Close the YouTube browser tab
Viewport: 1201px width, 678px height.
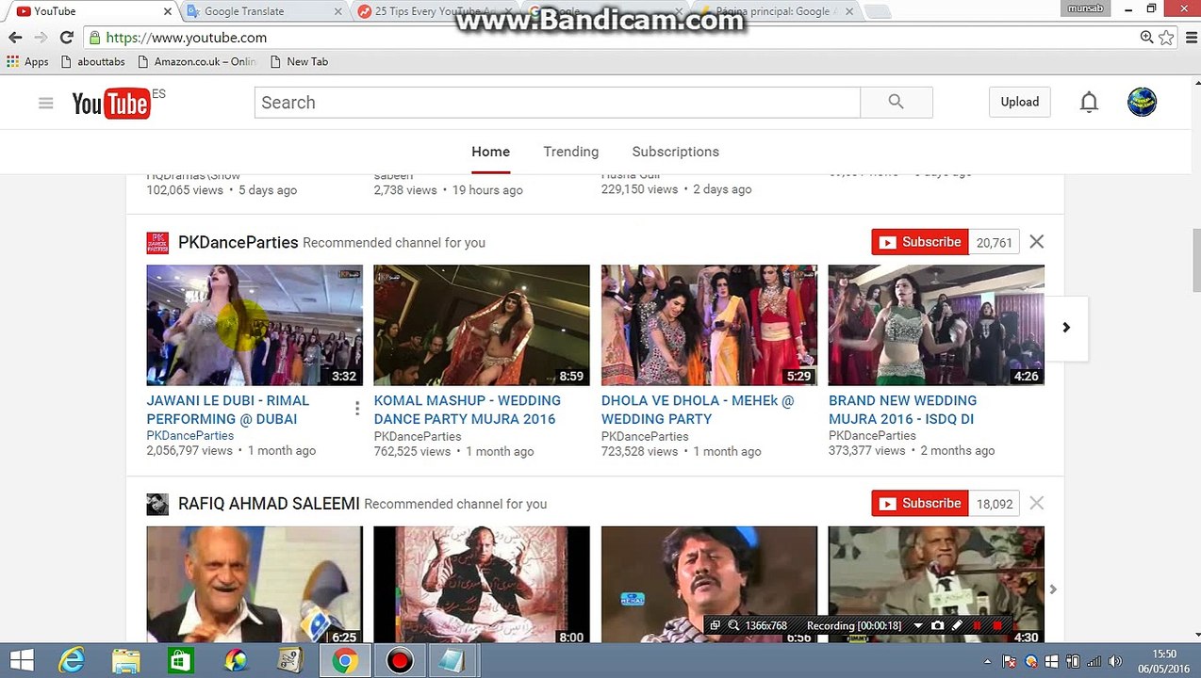click(168, 11)
